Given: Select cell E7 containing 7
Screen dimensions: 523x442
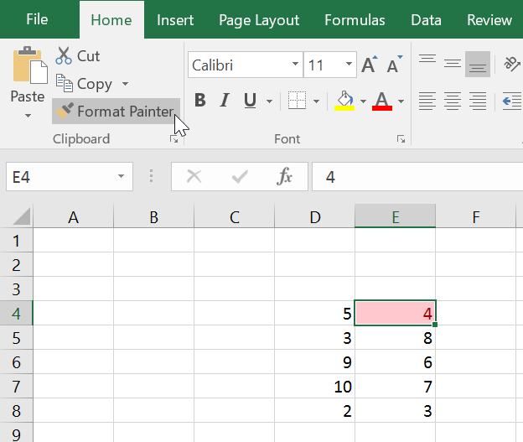Looking at the screenshot, I should tap(396, 387).
